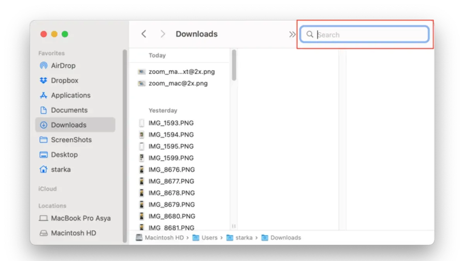
Task: Click the Documents sidebar icon
Action: coord(44,110)
